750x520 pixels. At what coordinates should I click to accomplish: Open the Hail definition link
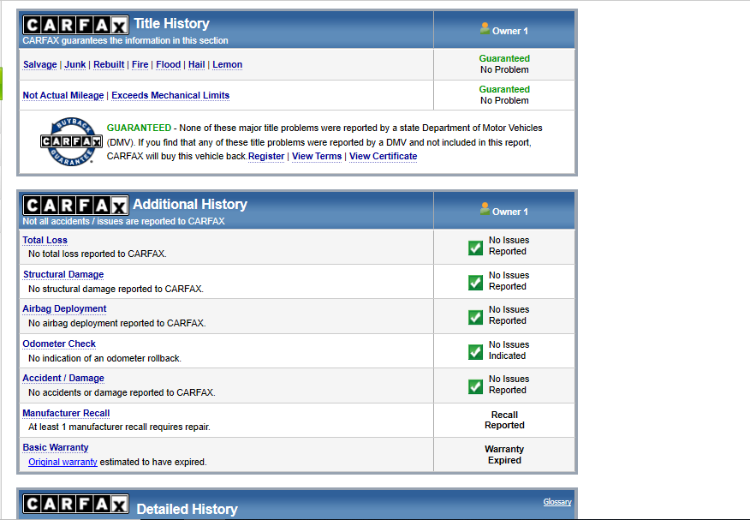click(x=197, y=64)
